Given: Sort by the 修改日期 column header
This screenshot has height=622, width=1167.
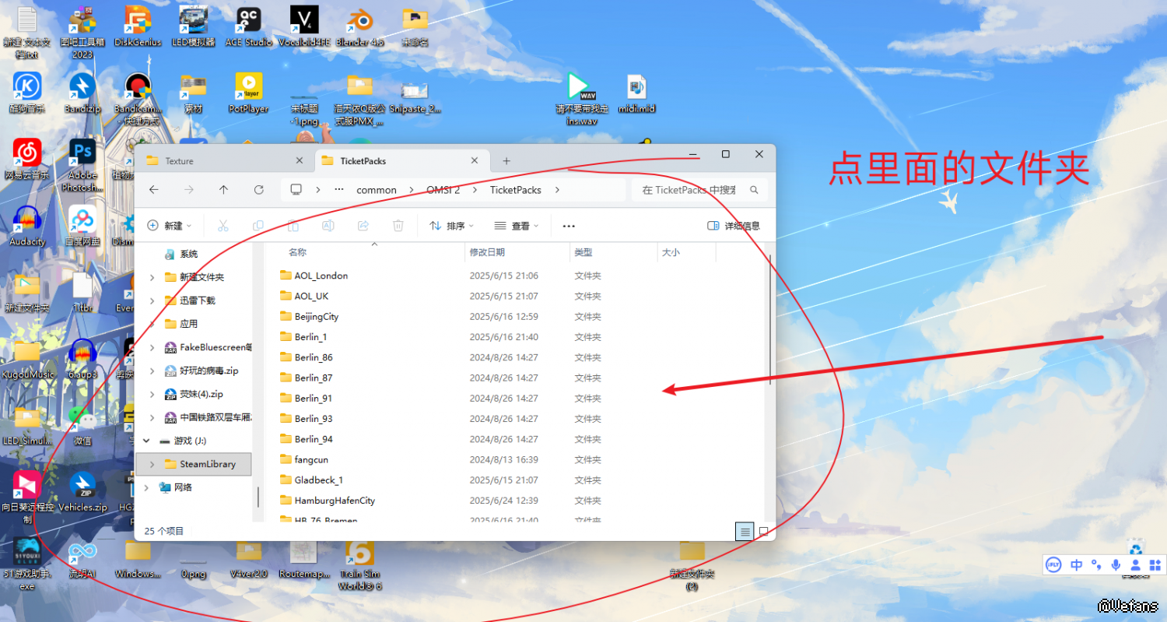Looking at the screenshot, I should point(487,252).
